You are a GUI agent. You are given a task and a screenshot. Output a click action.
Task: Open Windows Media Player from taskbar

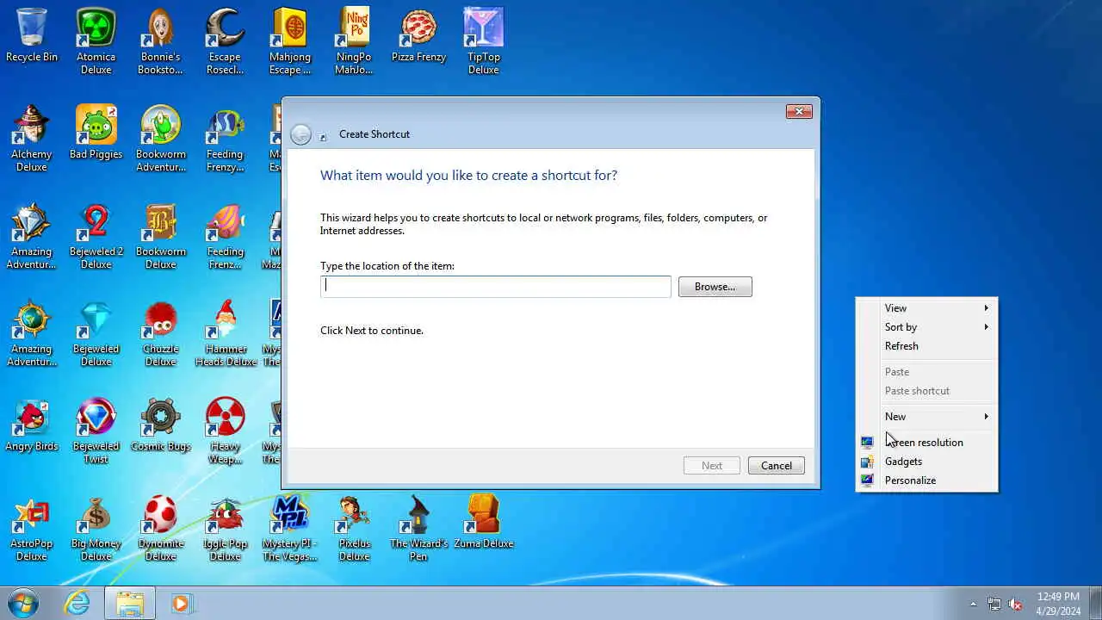(181, 603)
